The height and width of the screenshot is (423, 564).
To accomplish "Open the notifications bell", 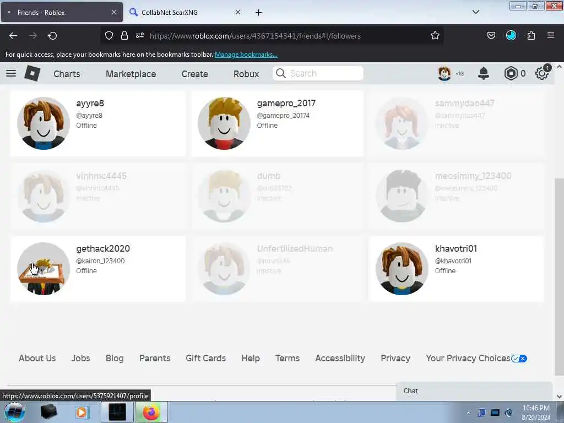I will tap(484, 73).
